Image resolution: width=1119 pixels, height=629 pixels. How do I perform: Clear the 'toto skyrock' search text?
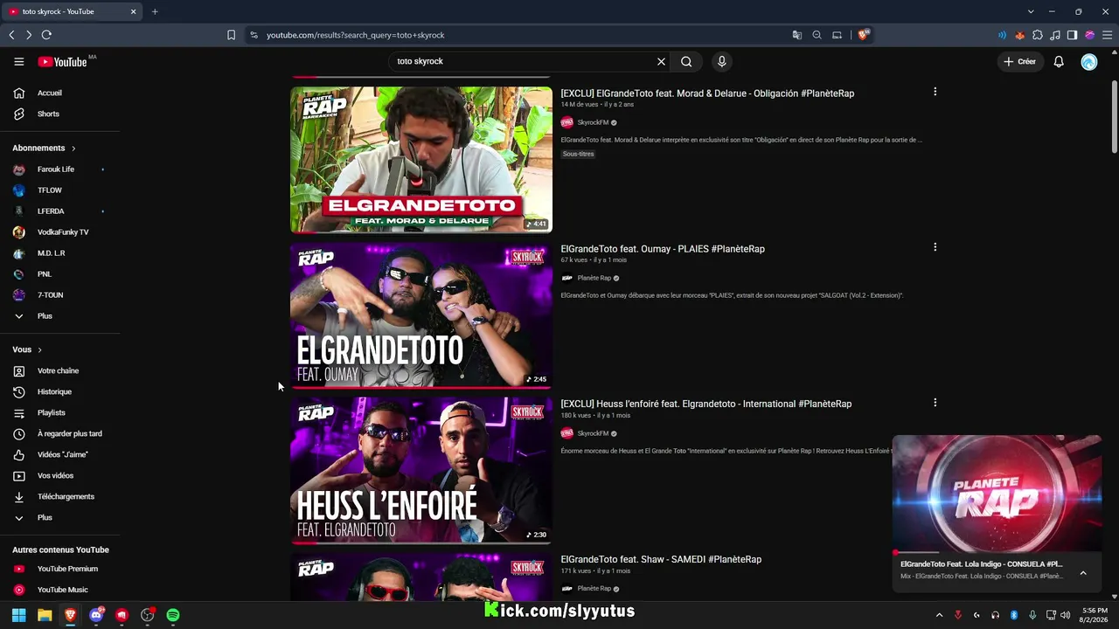[661, 61]
